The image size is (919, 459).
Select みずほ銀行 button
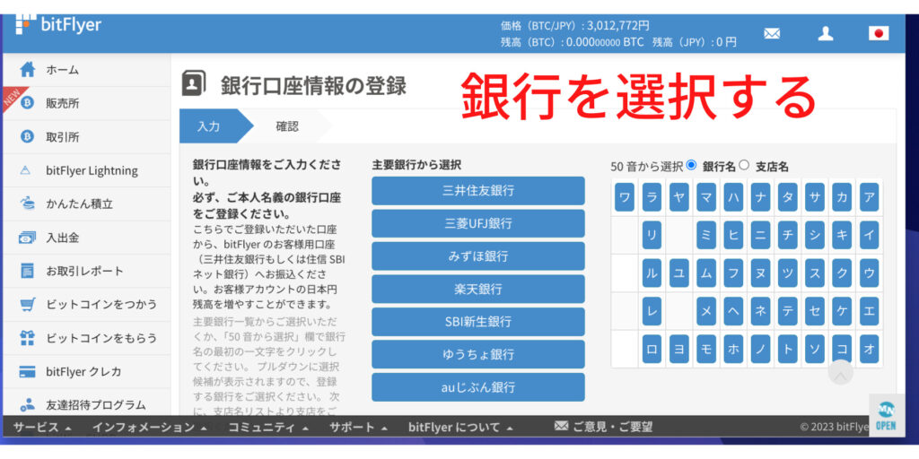[478, 255]
